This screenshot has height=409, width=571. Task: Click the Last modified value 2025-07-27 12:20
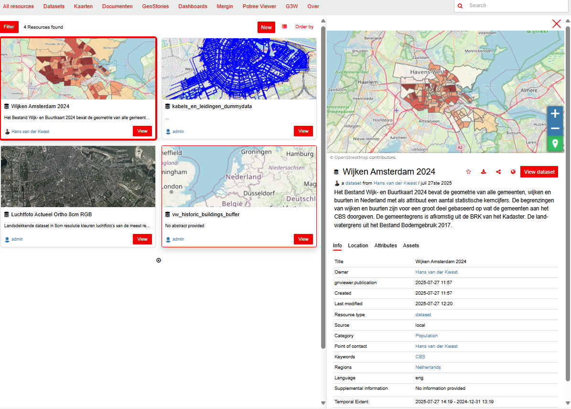point(434,304)
